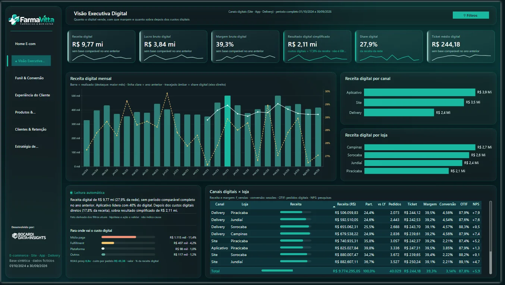Select the Sorocaba bar in store chart
The height and width of the screenshot is (285, 505).
pos(417,155)
